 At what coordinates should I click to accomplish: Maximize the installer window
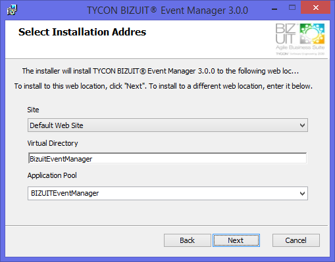tap(292, 8)
